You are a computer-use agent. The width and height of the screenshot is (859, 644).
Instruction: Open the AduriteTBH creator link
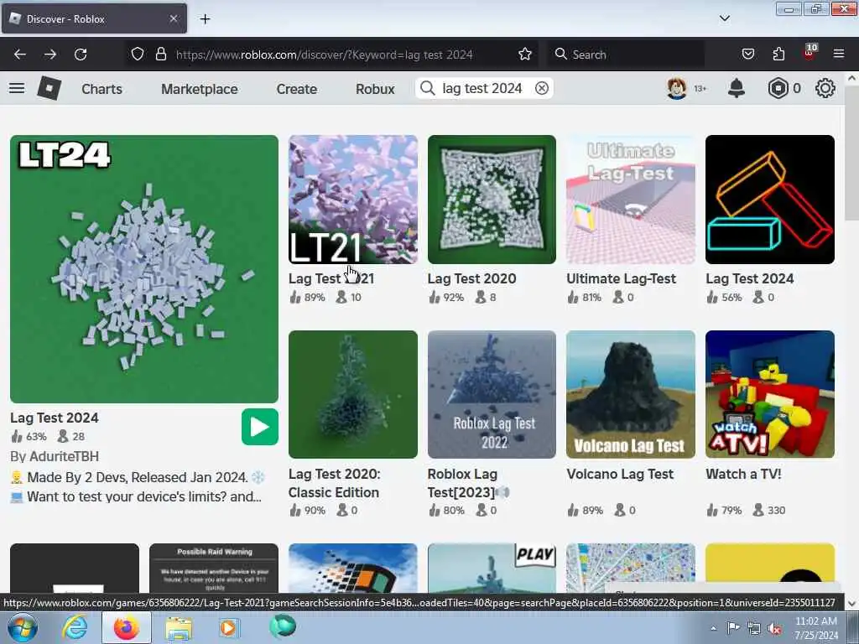click(x=64, y=456)
